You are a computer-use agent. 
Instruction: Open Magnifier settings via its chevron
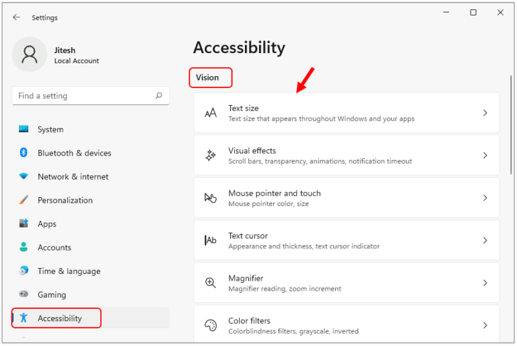click(x=485, y=283)
